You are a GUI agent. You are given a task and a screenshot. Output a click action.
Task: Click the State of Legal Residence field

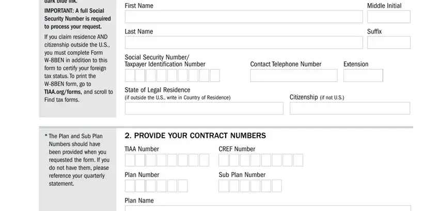click(x=204, y=108)
